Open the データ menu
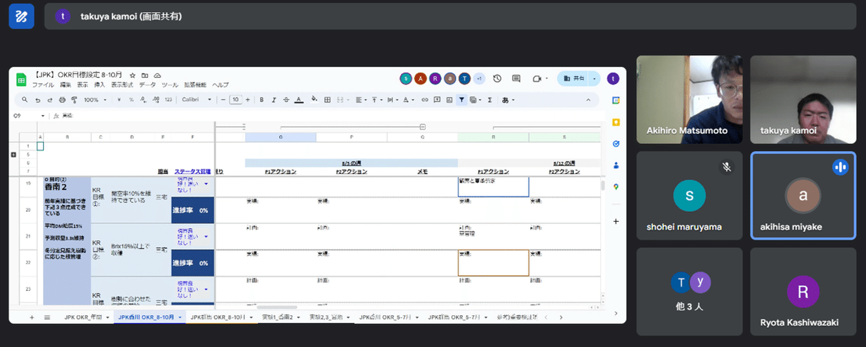 [147, 85]
